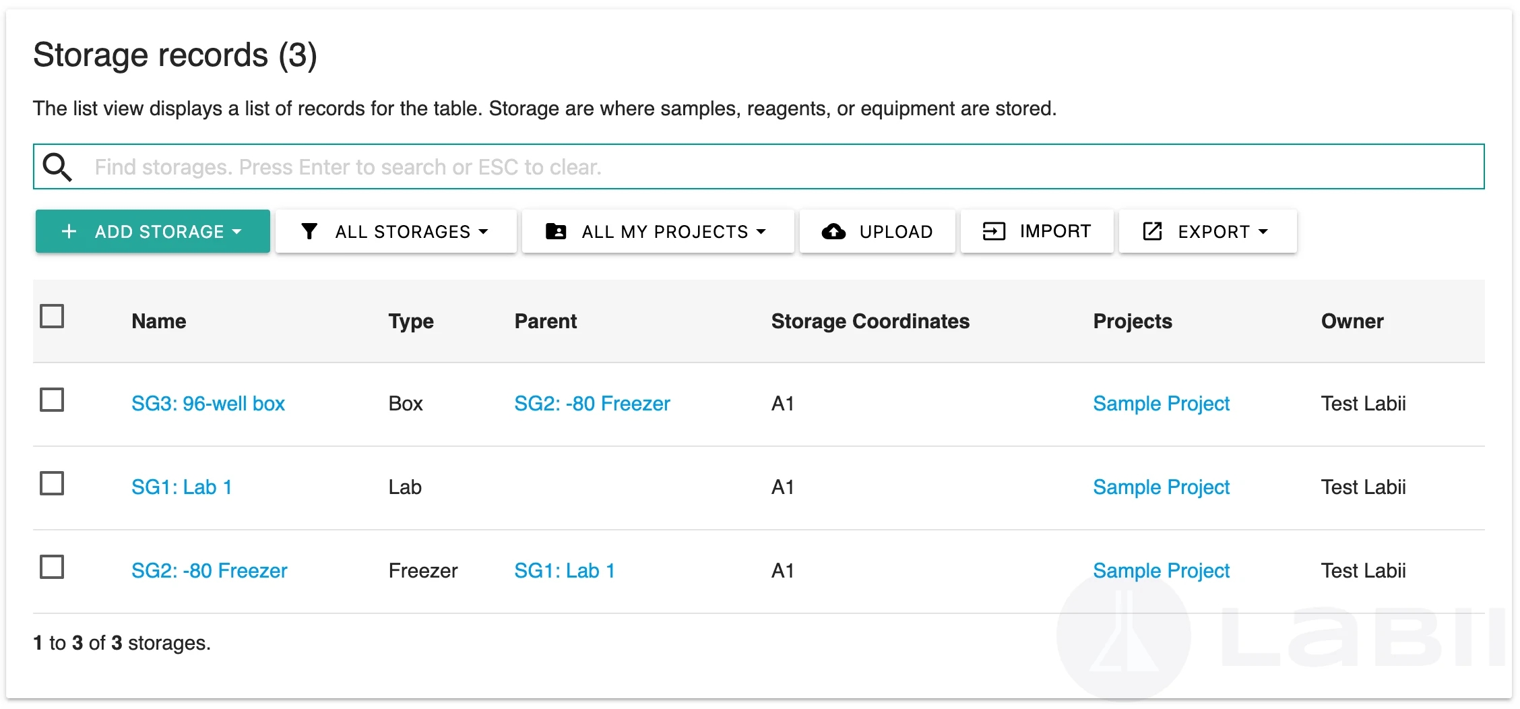Toggle the select-all checkbox in header
This screenshot has height=709, width=1520.
[52, 316]
